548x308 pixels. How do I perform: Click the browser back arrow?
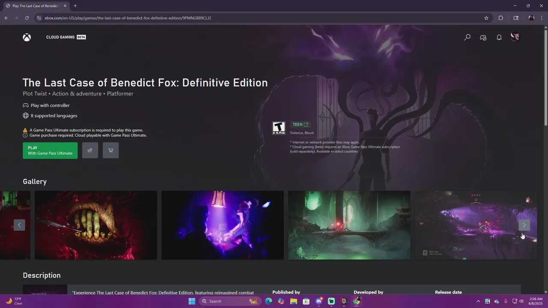point(6,18)
